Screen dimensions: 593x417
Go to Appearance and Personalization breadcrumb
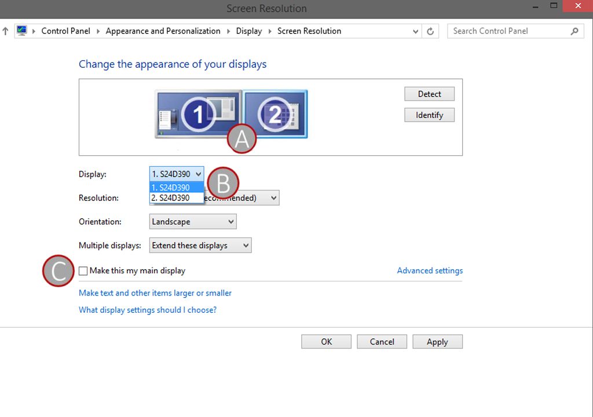point(163,31)
